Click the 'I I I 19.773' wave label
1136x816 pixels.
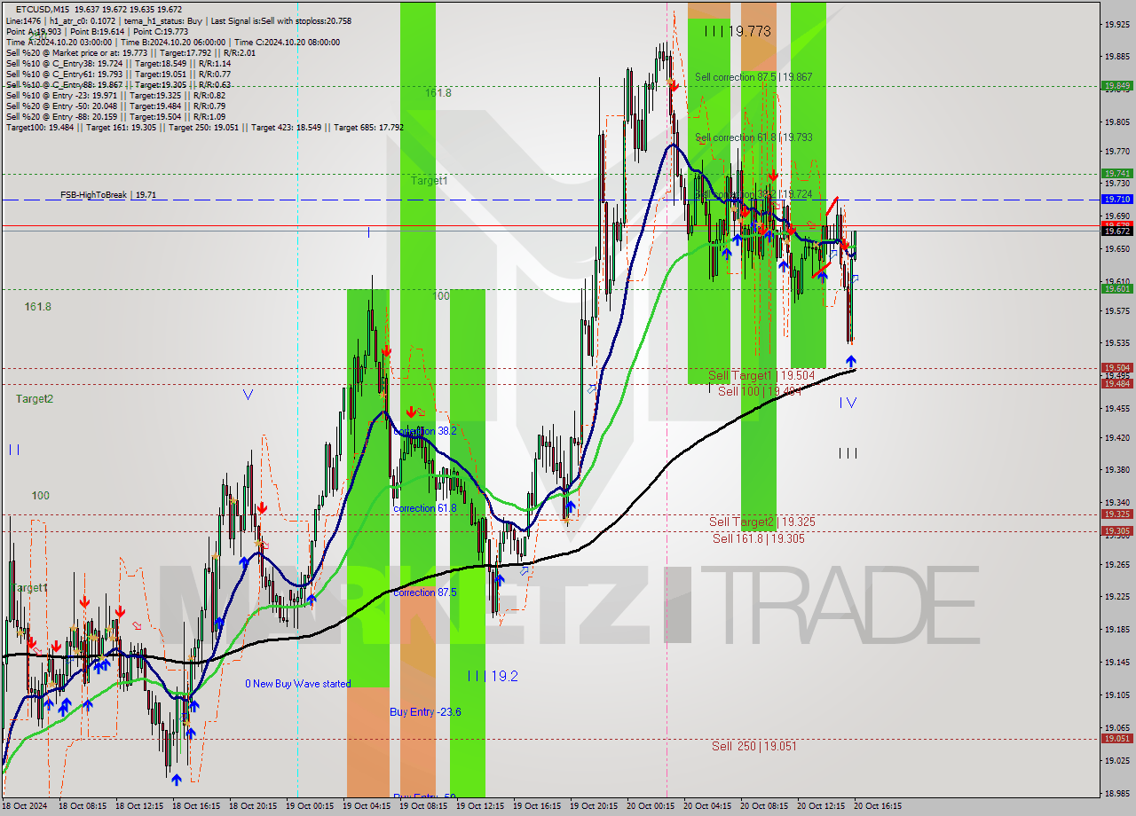pos(737,31)
